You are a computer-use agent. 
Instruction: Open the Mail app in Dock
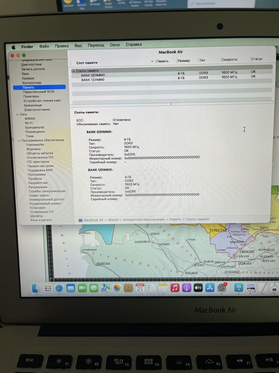click(x=71, y=288)
